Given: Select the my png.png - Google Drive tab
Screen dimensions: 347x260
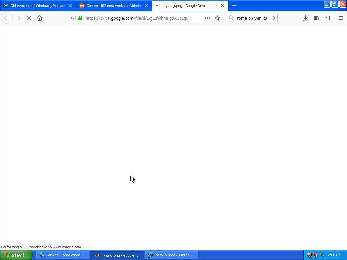Looking at the screenshot, I should 190,6.
